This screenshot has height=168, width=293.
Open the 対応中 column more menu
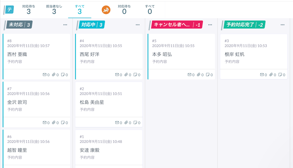138,25
